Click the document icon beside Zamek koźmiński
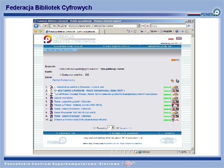 point(51,98)
